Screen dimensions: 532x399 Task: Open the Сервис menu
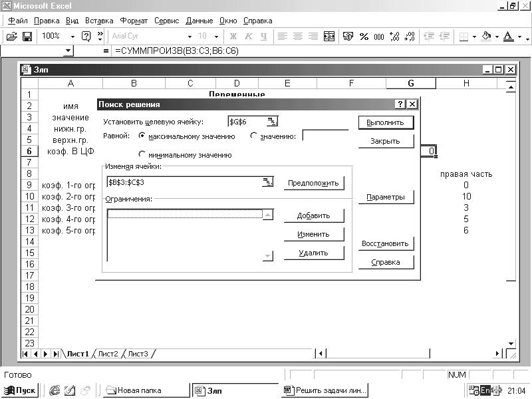pyautogui.click(x=167, y=21)
